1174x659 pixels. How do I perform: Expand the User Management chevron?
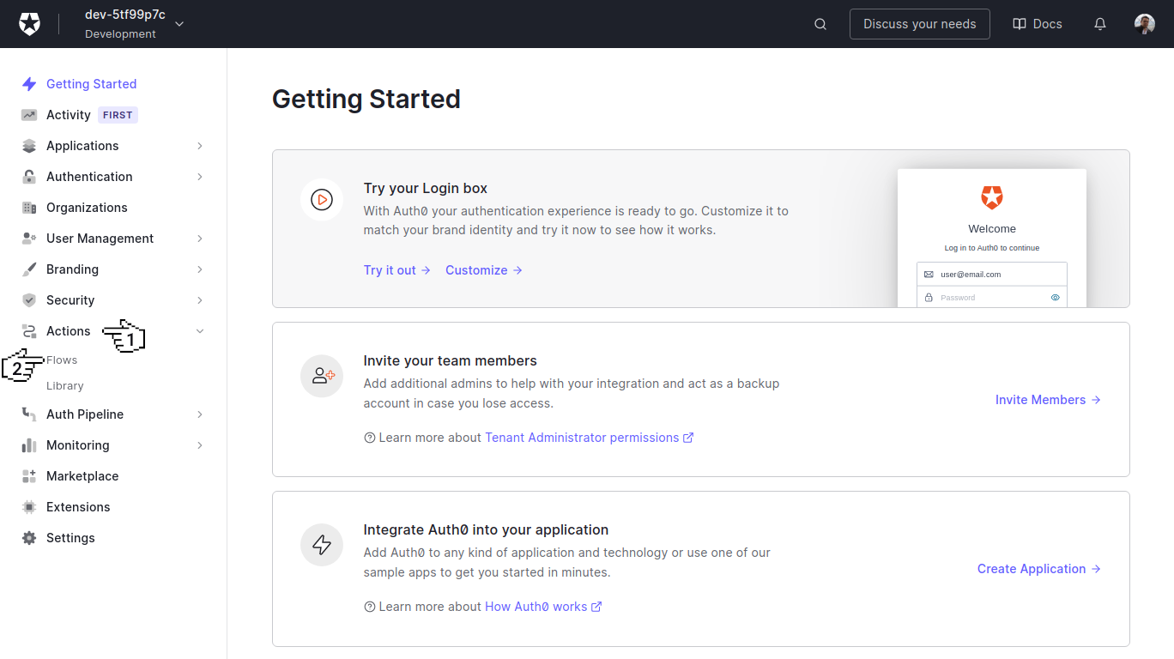[199, 238]
